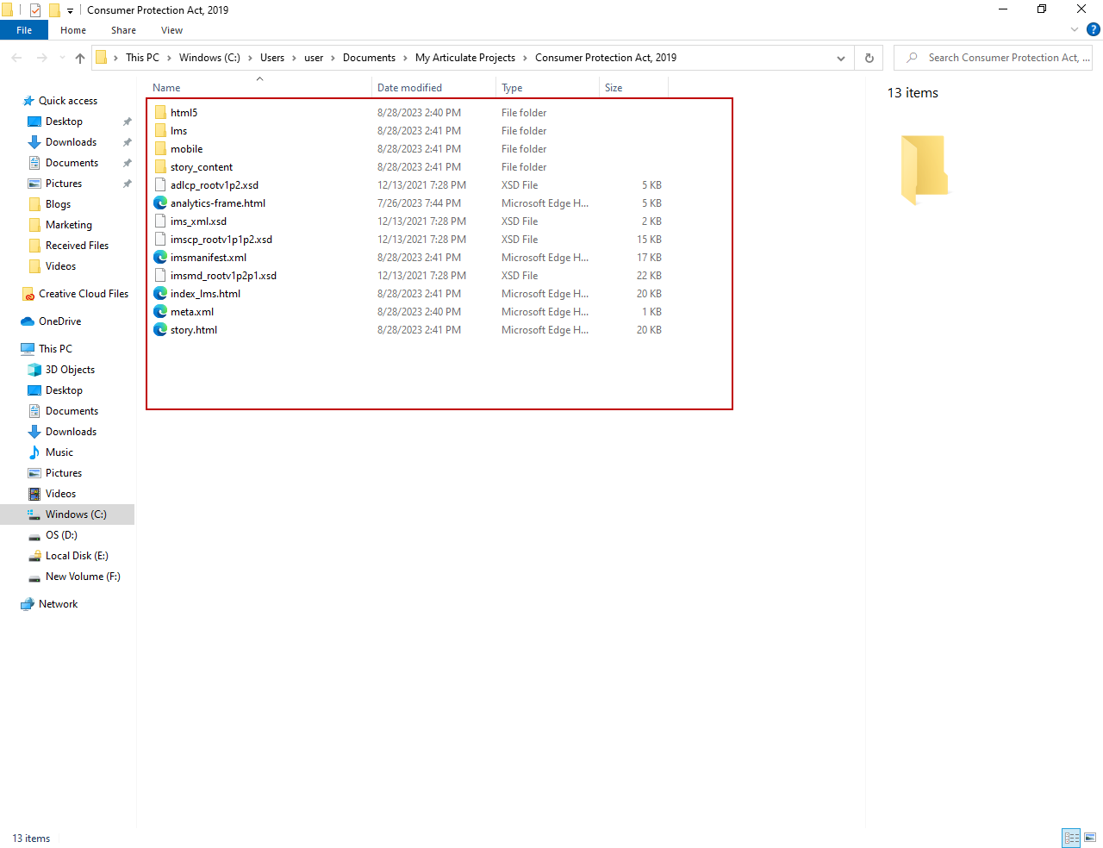Open Help with the question mark icon
Screen dimensions: 1103x848
[x=1093, y=29]
